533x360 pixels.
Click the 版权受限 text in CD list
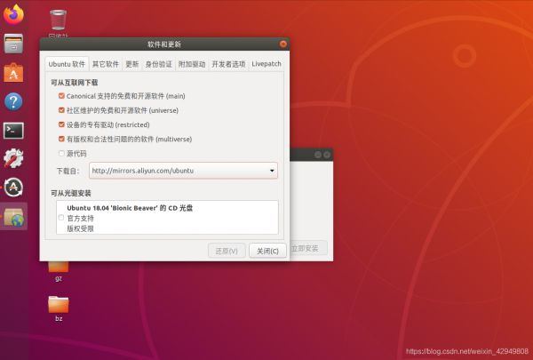[80, 228]
